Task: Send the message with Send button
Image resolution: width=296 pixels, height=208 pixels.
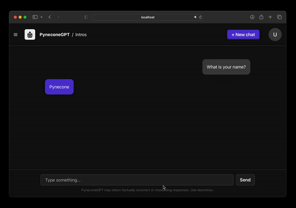Action: [245, 180]
